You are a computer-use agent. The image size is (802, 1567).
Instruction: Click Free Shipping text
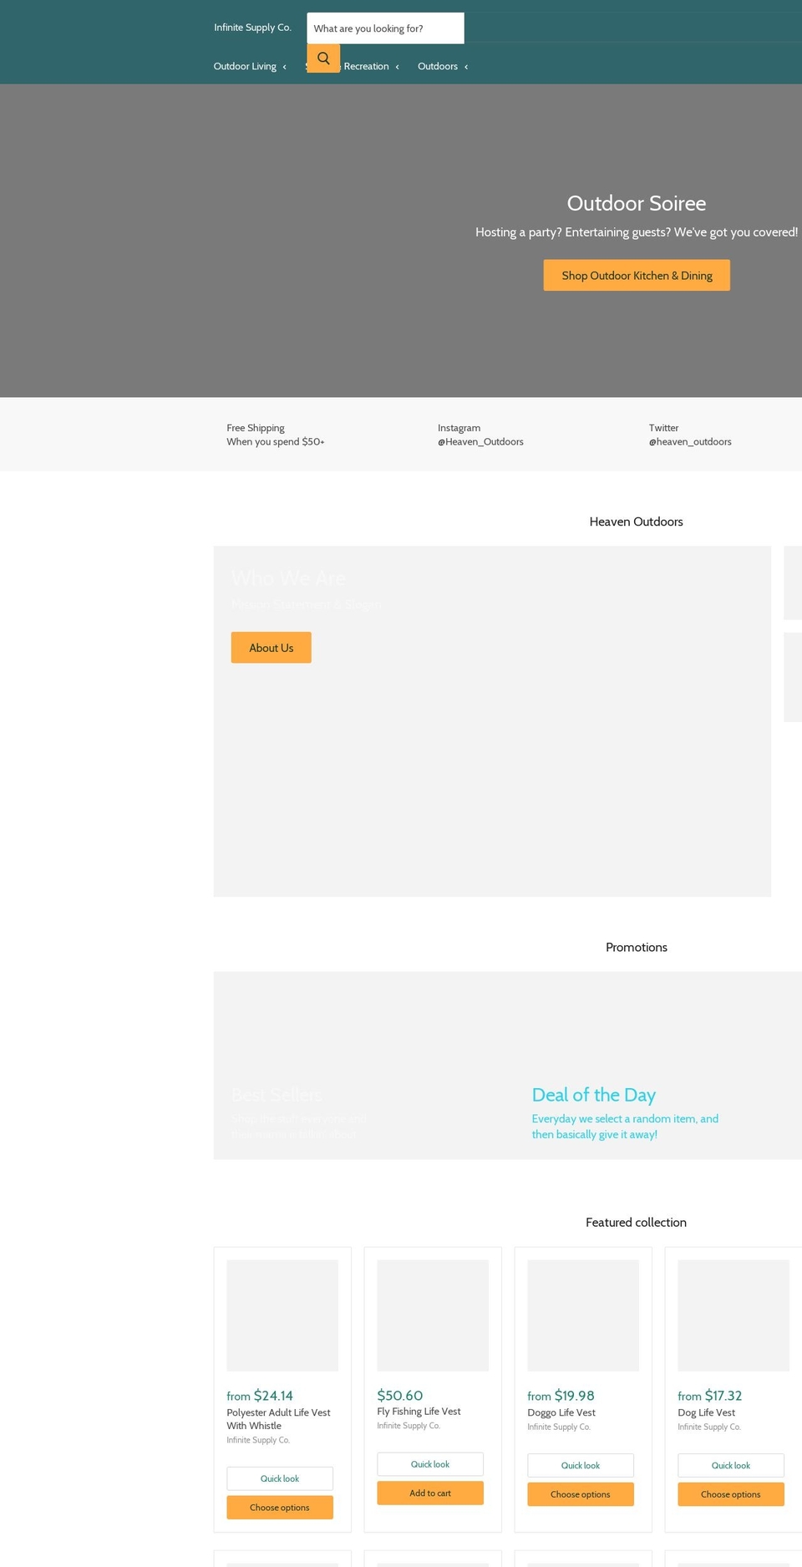[256, 428]
